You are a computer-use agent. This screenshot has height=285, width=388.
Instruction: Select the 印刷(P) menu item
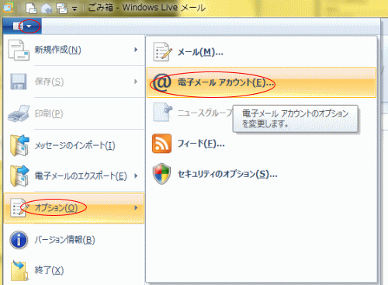[x=74, y=113]
